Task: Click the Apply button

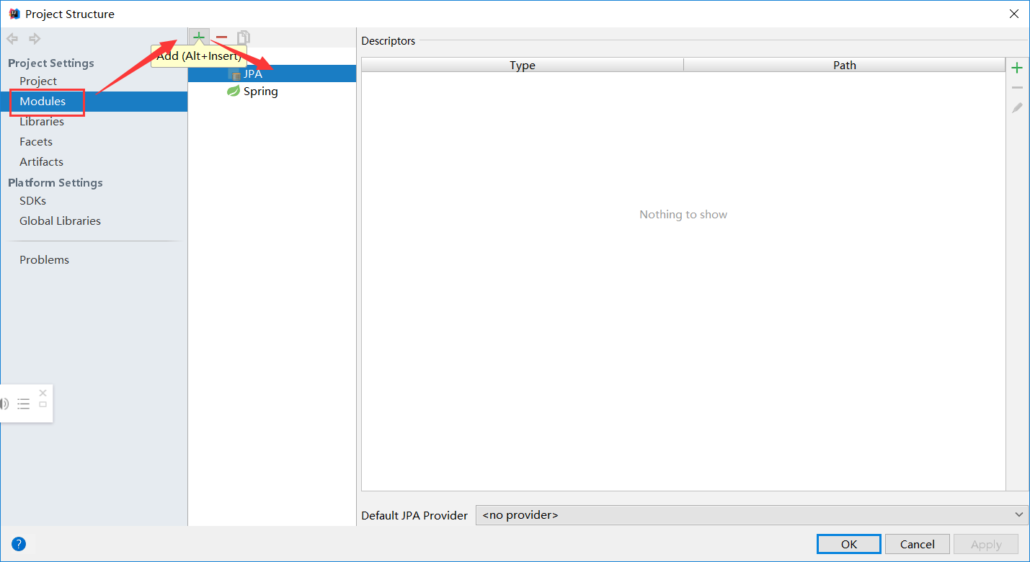Action: (x=986, y=544)
